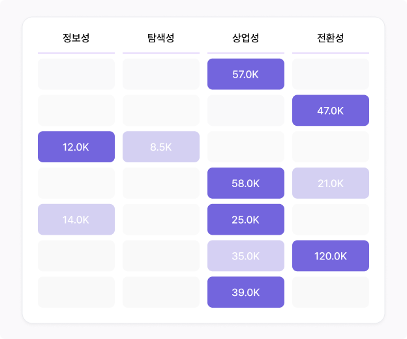407x339 pixels.
Task: Click the 47.0K cell
Action: tap(331, 110)
